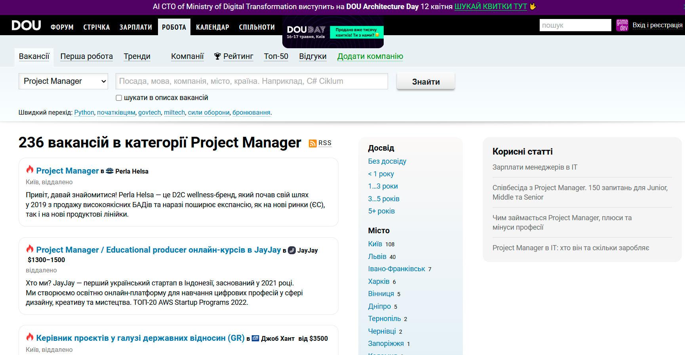This screenshot has width=685, height=355.
Task: Open the сили оборони quick link
Action: pos(209,113)
